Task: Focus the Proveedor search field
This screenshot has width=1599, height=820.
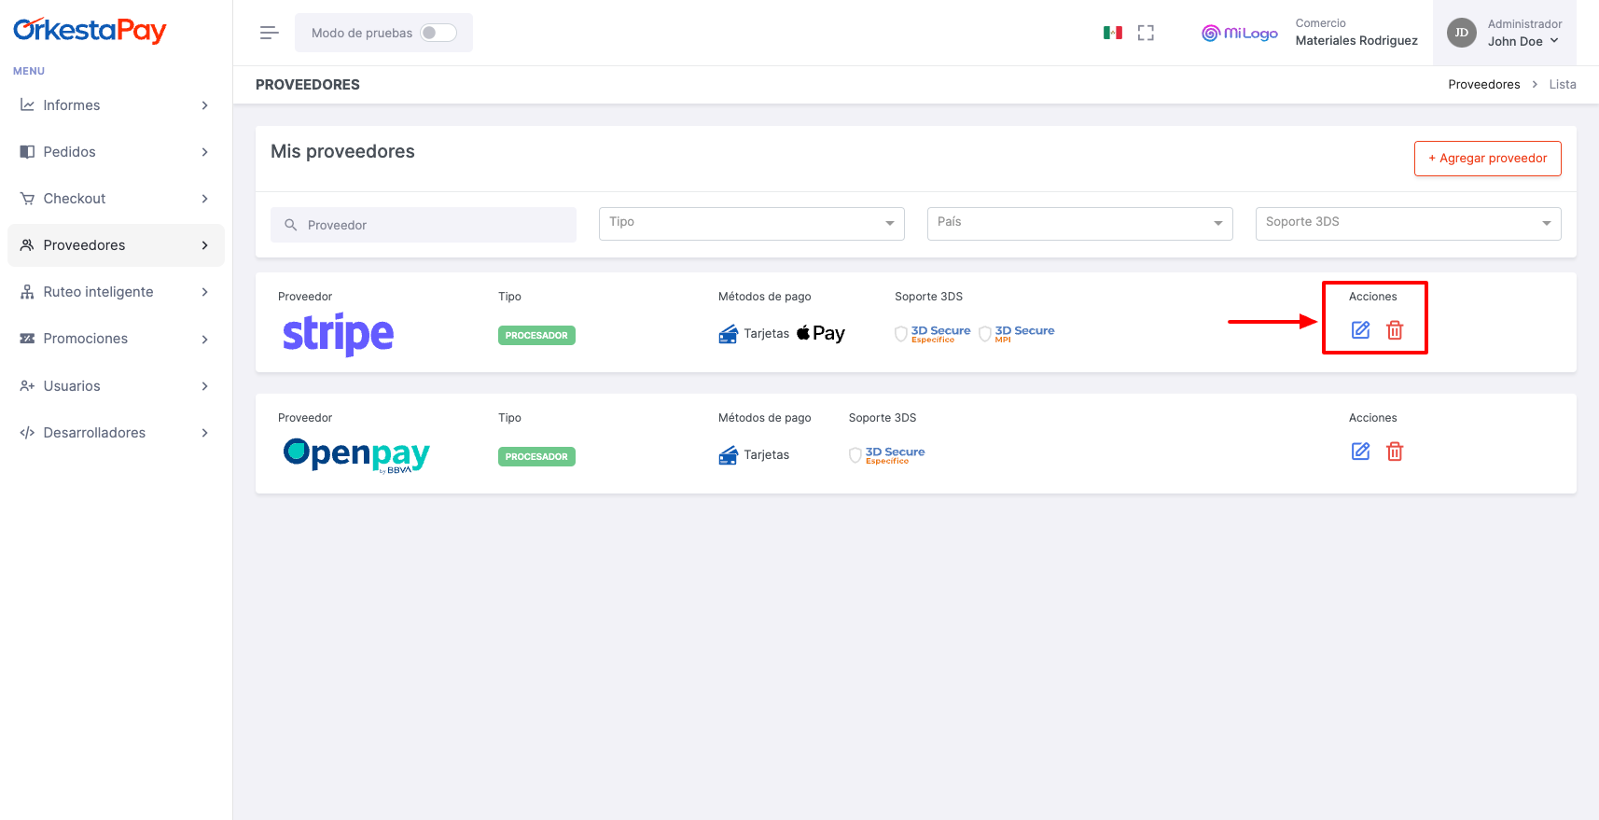Action: [x=424, y=225]
